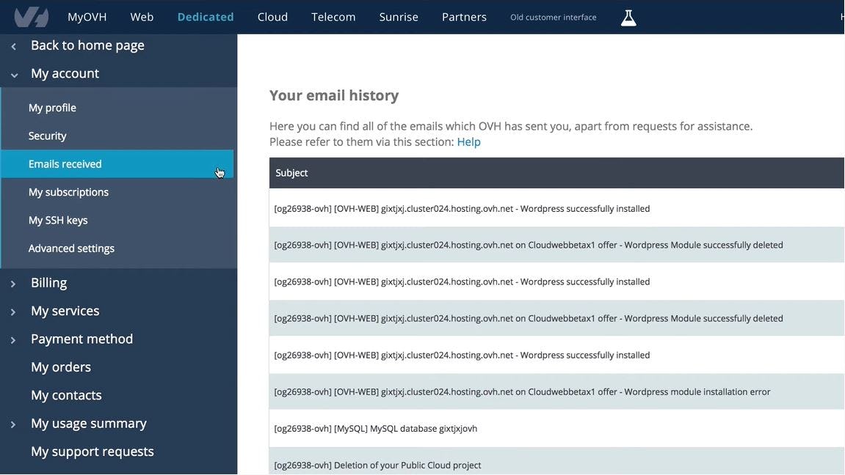845x475 pixels.
Task: Go Back to home page
Action: pos(87,45)
